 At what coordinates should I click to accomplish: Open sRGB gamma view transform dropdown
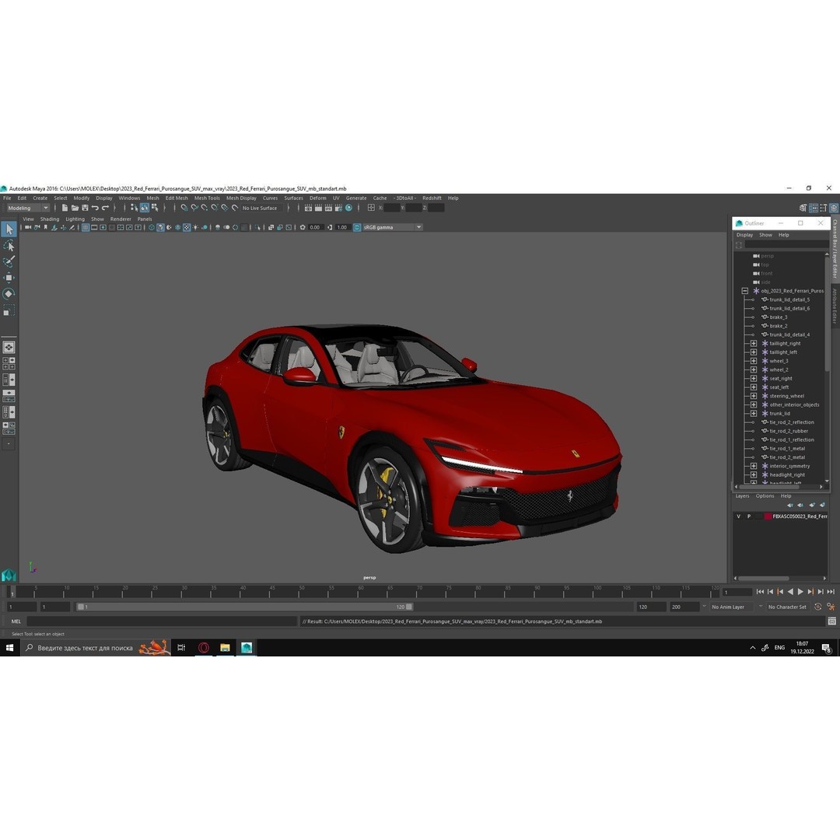(x=393, y=227)
